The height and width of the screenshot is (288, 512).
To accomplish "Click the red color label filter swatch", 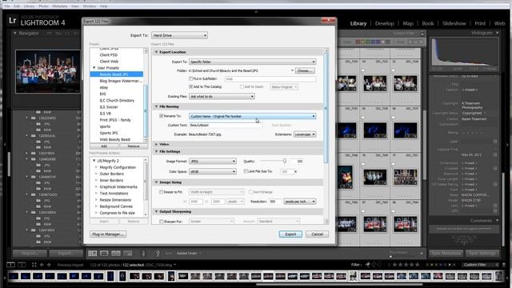I will click(x=358, y=42).
